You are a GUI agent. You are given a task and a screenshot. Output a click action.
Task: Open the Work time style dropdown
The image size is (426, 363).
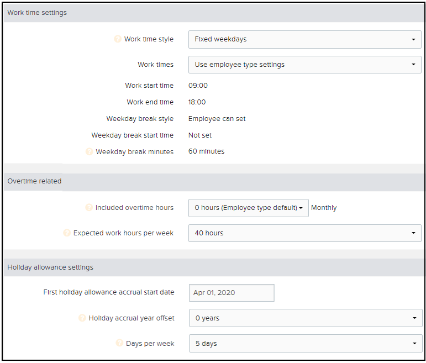(304, 40)
